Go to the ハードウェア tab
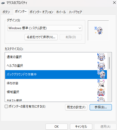Image resolution: width=117 pixels, height=130 pixels. tap(75, 12)
